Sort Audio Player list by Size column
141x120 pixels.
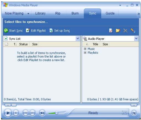105,44
